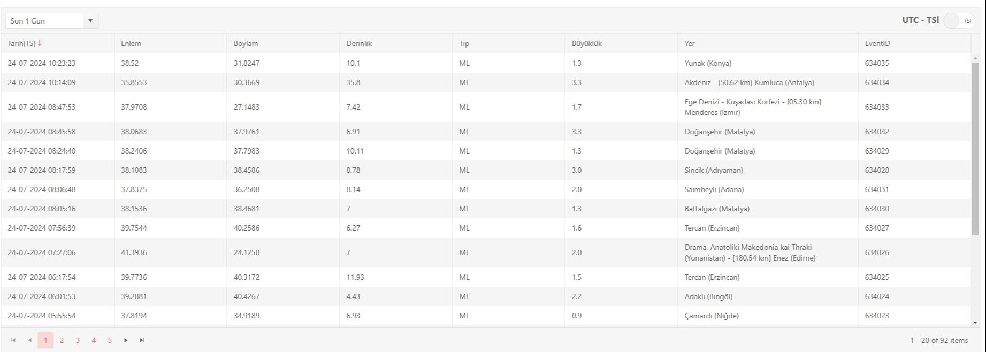Sort table by Büyüklük column header

(x=587, y=43)
